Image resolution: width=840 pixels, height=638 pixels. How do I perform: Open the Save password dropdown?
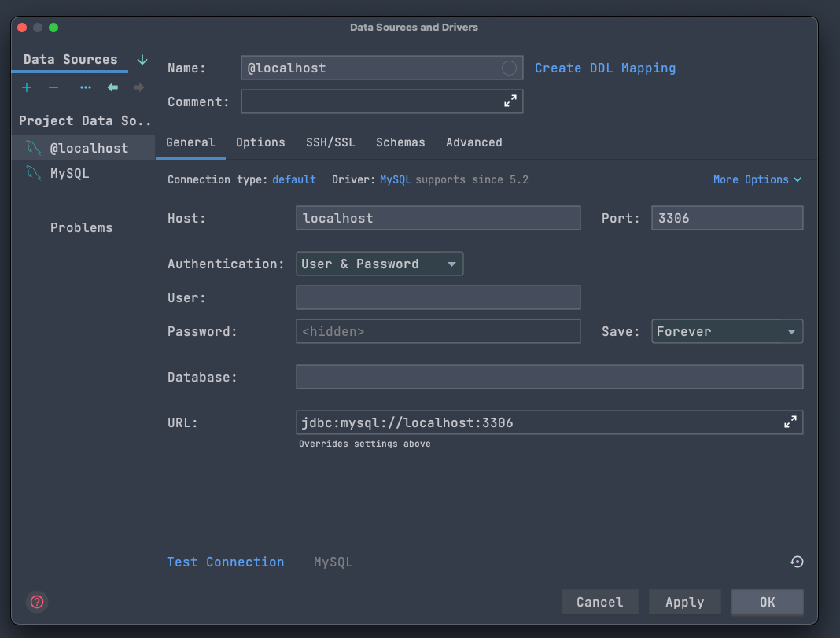[x=727, y=331]
